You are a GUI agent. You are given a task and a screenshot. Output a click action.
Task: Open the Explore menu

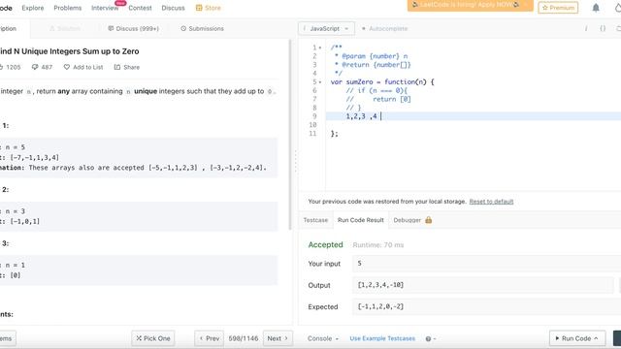[33, 8]
